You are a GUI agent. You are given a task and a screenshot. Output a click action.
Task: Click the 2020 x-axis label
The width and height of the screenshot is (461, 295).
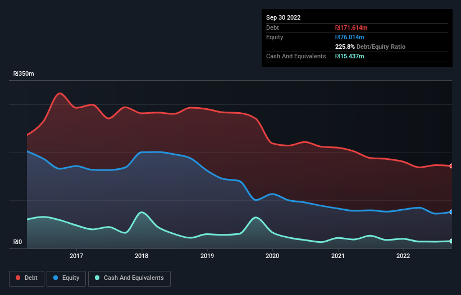coord(272,256)
